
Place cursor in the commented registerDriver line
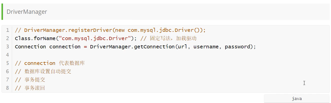(x=110, y=30)
